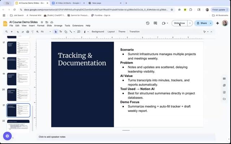
Task: Open the bottom folder icon in the side panel
Action: (224, 99)
